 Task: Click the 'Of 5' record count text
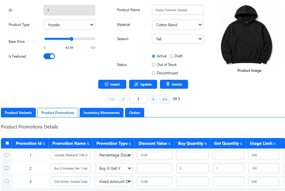176,99
